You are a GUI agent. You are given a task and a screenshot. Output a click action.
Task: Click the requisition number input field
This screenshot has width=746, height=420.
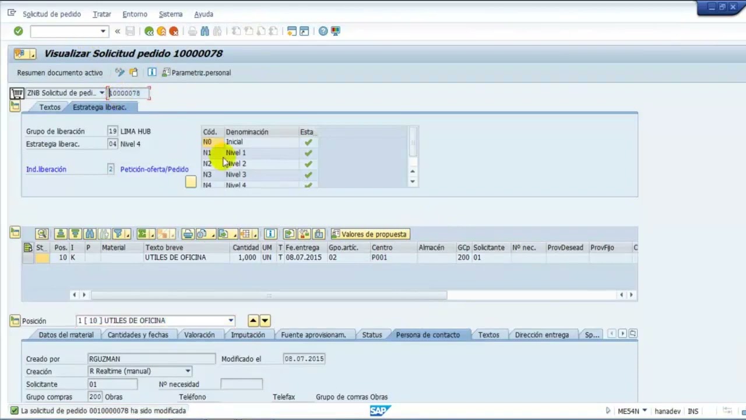pos(129,93)
